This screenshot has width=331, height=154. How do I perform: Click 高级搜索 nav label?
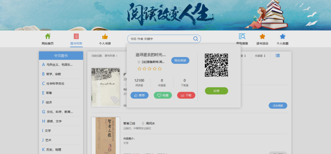point(242,43)
